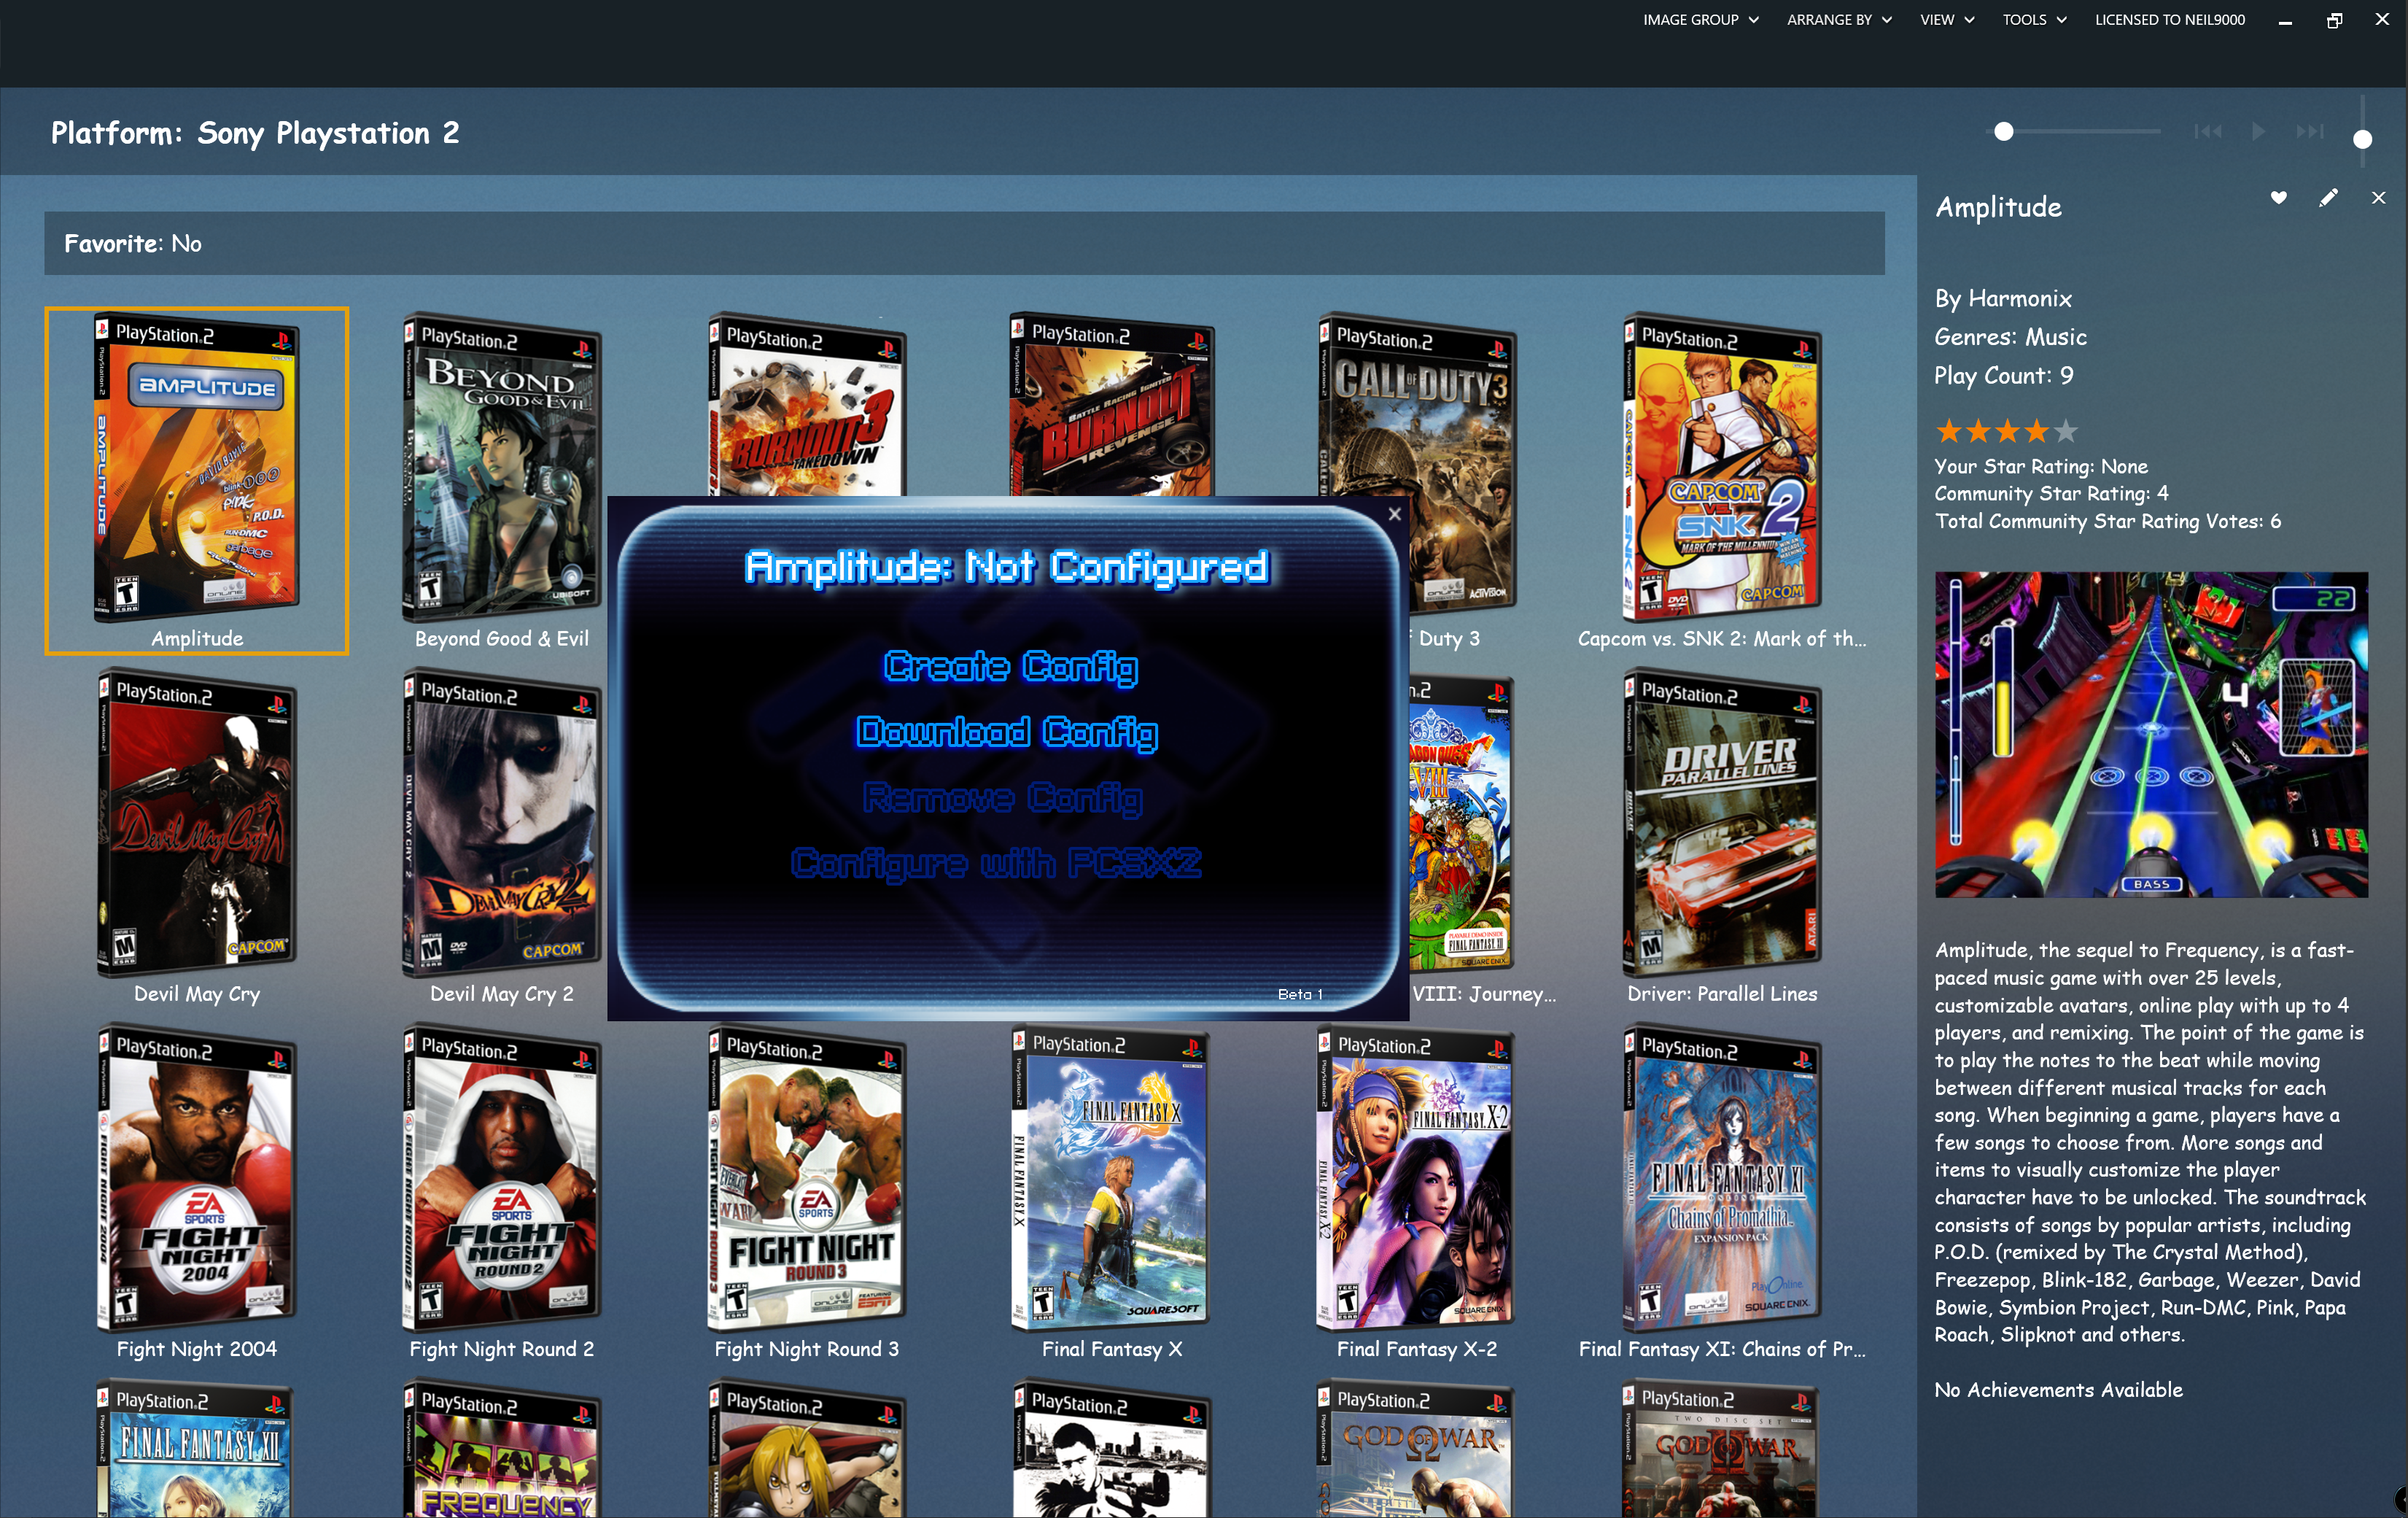Click 'Platform: Sony Playstation 2' heading
This screenshot has height=1518, width=2408.
coord(255,133)
